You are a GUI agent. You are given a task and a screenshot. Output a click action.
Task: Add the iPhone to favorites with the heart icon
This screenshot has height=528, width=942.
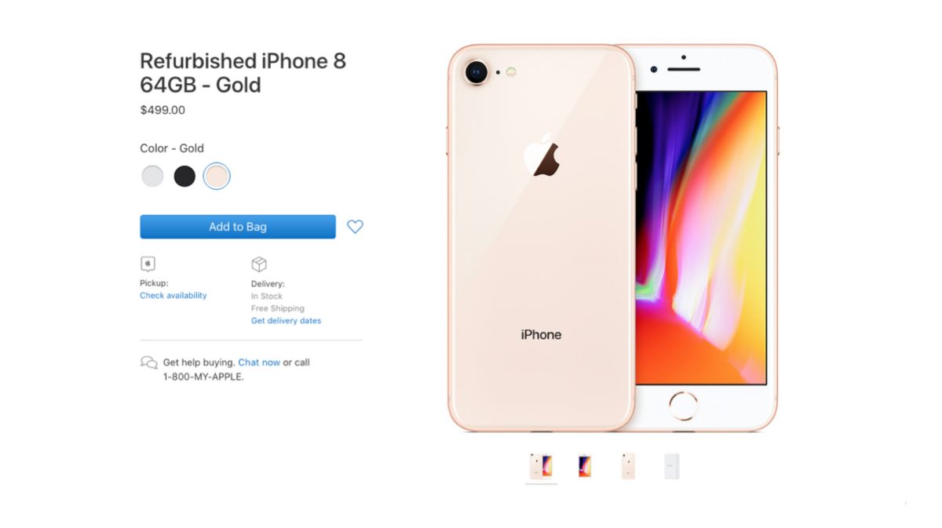(x=356, y=227)
